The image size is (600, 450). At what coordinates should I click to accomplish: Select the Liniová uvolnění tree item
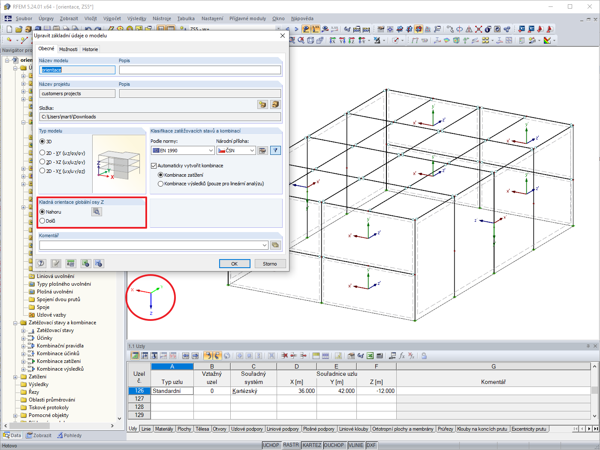click(x=55, y=276)
